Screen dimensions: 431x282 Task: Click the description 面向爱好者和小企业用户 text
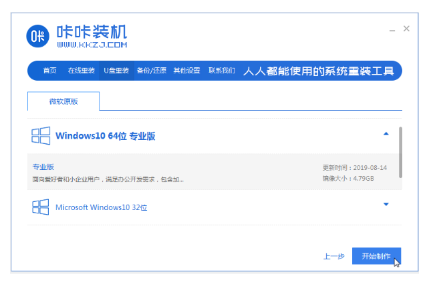108,180
